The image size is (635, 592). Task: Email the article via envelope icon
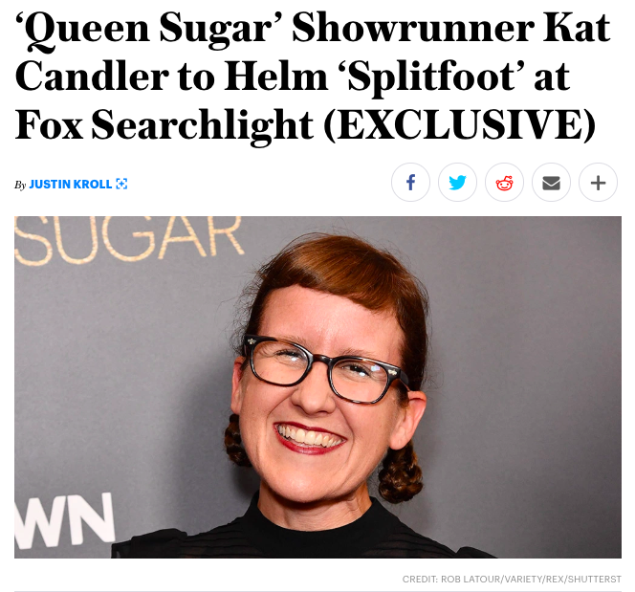click(x=551, y=183)
